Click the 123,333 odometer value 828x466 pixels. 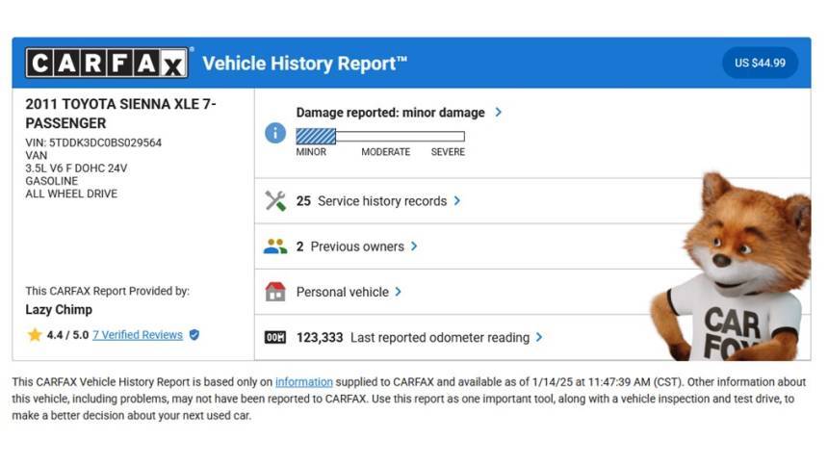[x=320, y=338]
